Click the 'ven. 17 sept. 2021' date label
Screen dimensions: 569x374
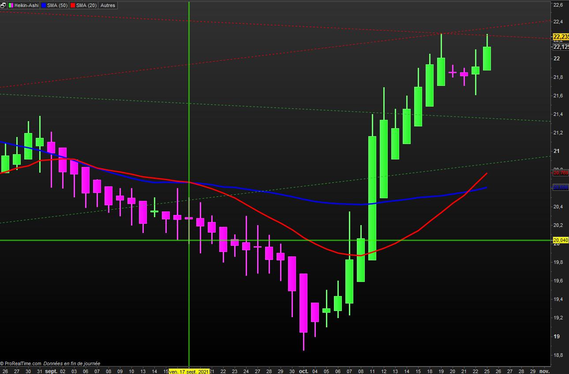[x=188, y=371]
